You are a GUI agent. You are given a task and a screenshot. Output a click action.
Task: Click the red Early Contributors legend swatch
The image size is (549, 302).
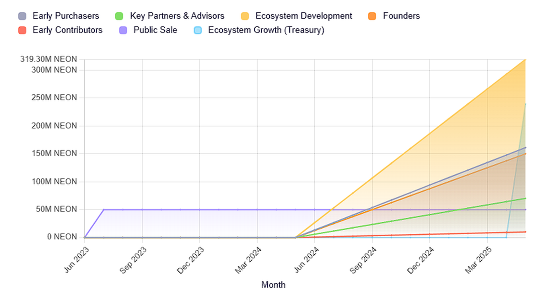(x=23, y=30)
